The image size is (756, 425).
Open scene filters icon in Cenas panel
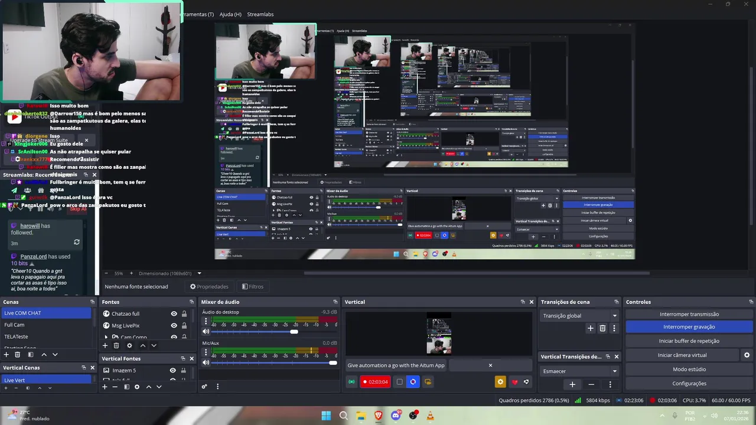[x=30, y=355]
